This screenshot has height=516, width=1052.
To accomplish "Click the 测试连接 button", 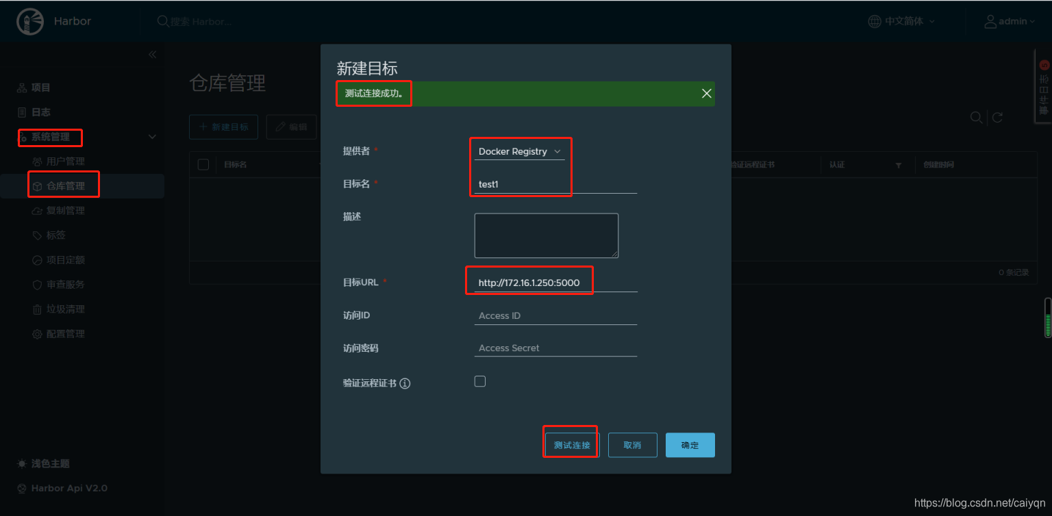I will pyautogui.click(x=572, y=445).
